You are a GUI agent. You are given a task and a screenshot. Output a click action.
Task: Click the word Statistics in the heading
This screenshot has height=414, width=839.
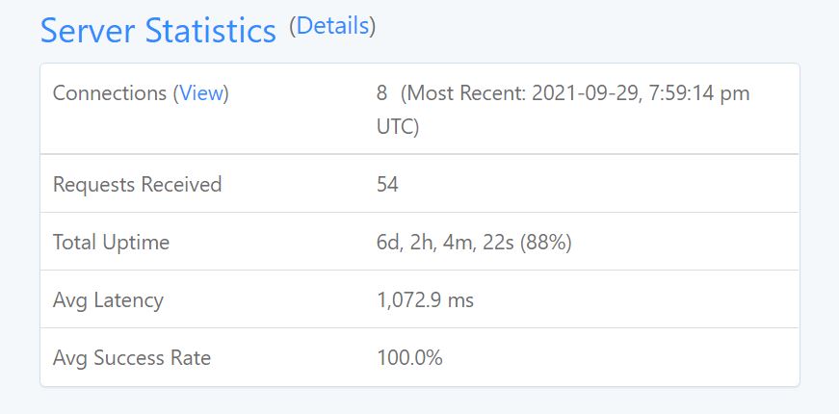[x=210, y=31]
